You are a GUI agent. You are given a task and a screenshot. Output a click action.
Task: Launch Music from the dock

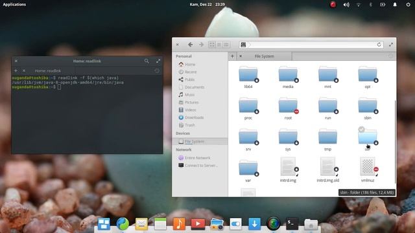coord(179,224)
